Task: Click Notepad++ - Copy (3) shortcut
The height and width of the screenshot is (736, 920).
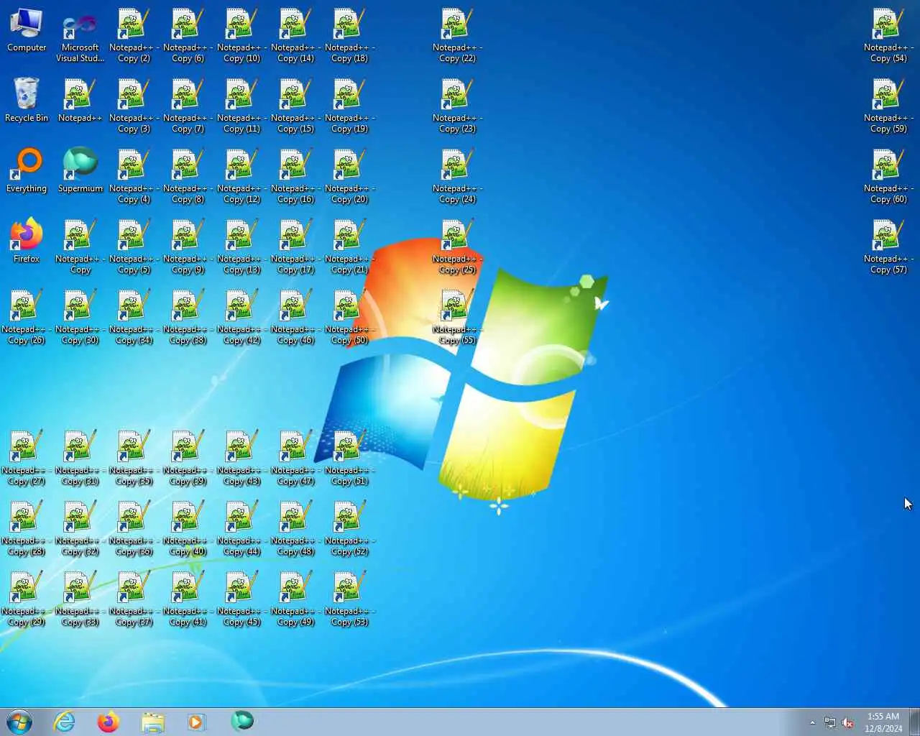Action: tap(134, 106)
